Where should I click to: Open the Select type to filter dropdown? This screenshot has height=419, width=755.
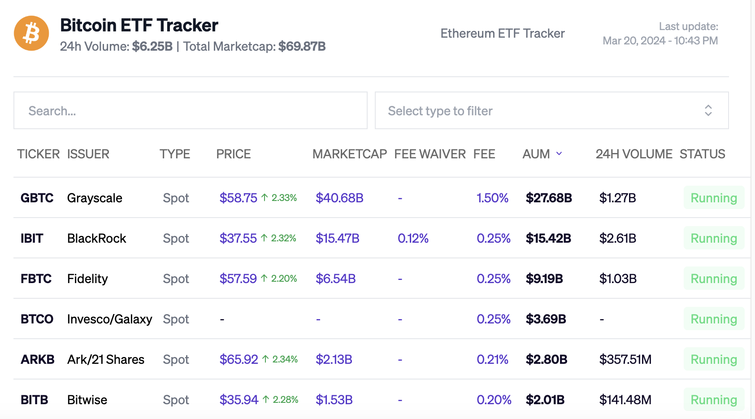(x=551, y=110)
